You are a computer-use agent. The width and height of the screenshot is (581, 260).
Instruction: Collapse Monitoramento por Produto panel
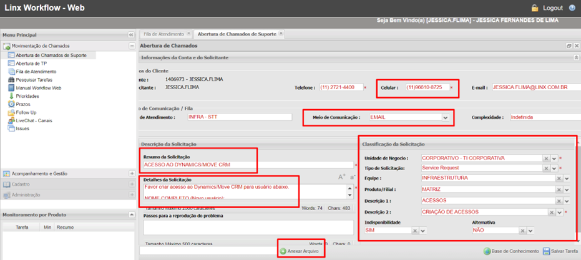132,214
